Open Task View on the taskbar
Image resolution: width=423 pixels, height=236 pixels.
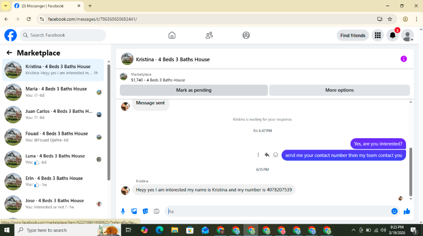pyautogui.click(x=128, y=230)
